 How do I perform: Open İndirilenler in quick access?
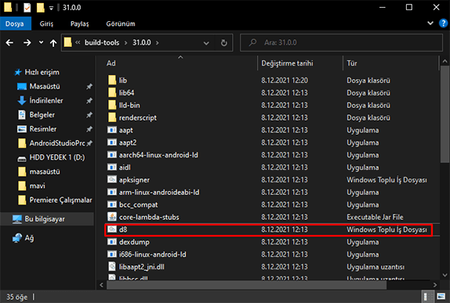click(46, 101)
